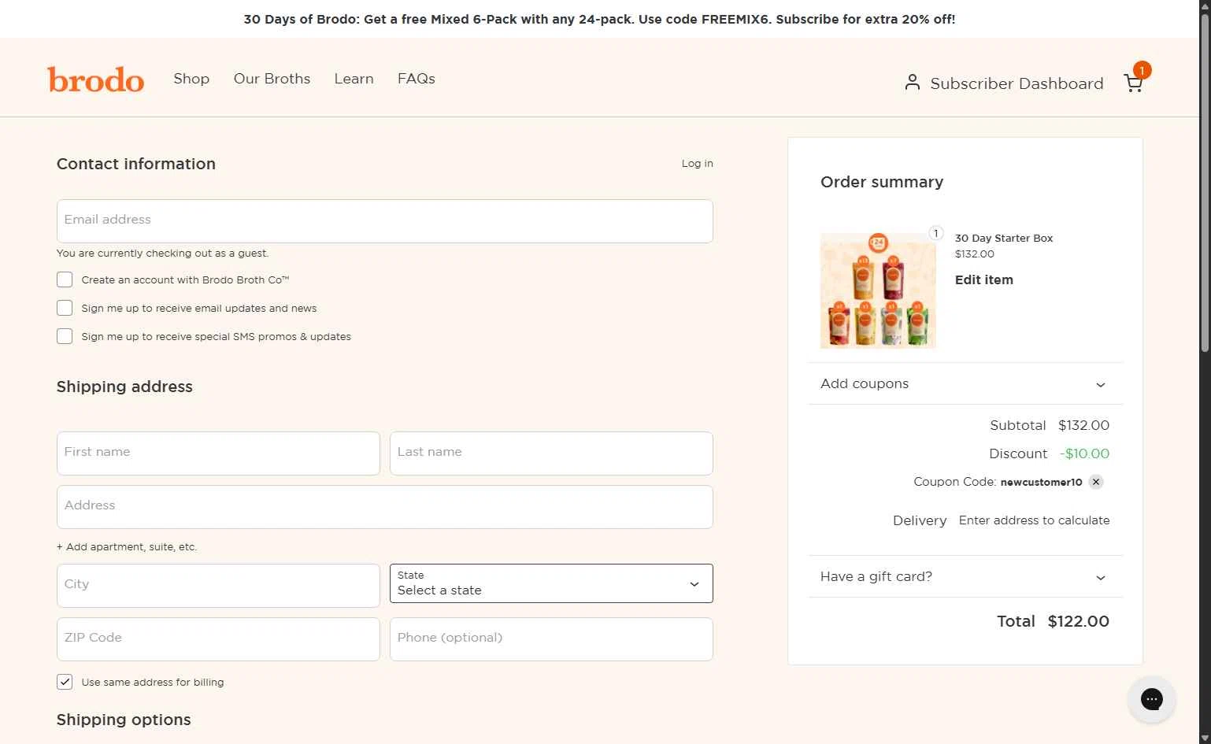Open the Shop menu
This screenshot has width=1211, height=744.
(x=191, y=79)
